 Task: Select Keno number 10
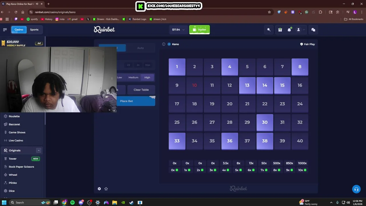click(x=194, y=85)
